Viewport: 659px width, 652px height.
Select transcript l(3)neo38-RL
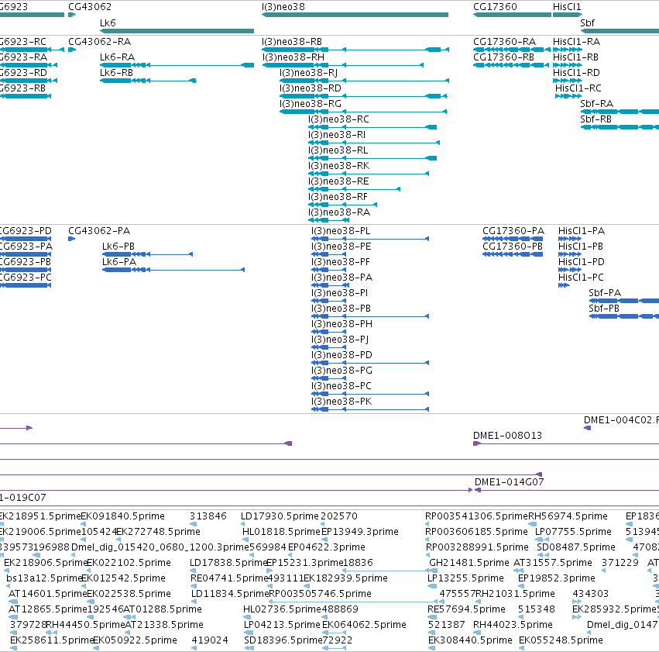tap(338, 150)
